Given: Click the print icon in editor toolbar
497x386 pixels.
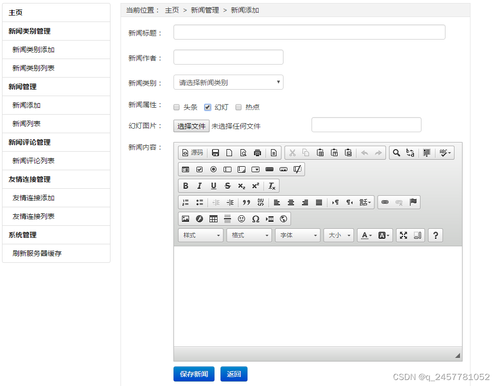Looking at the screenshot, I should (257, 153).
